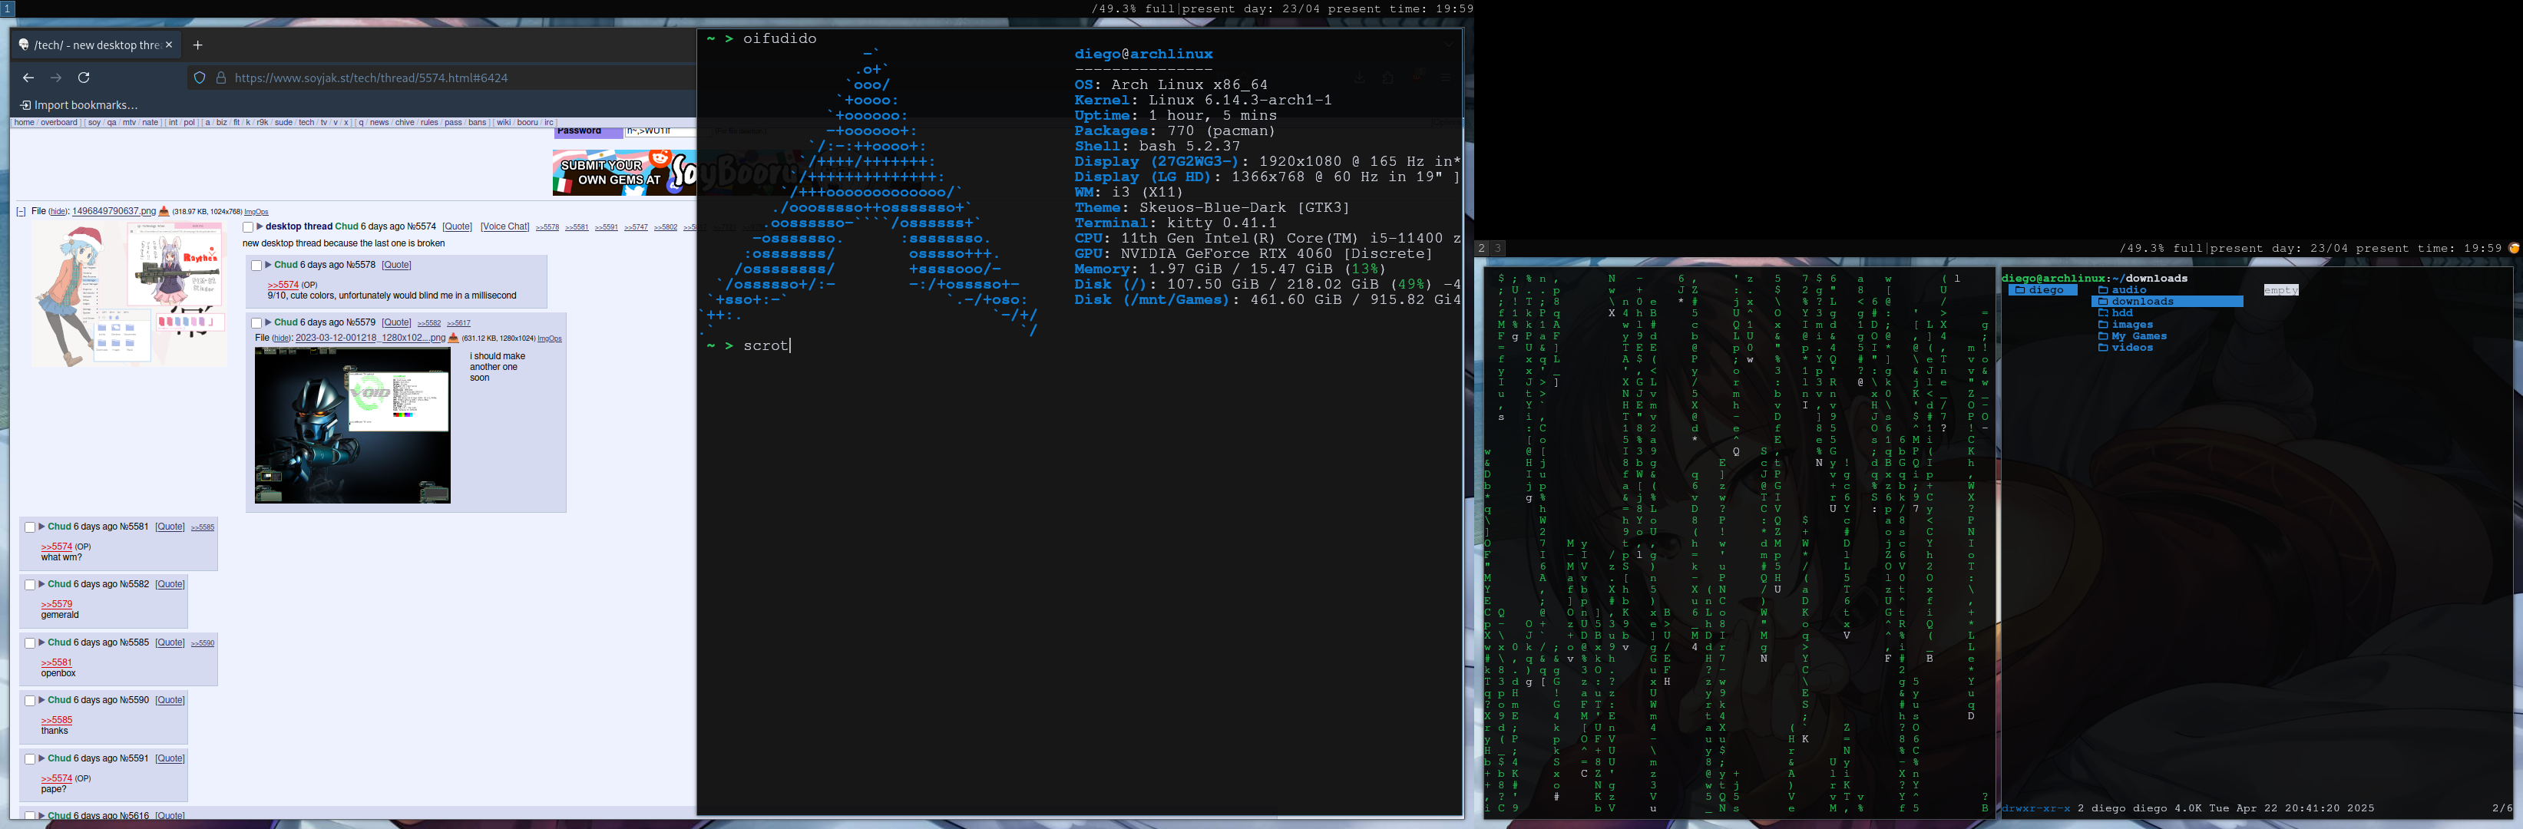Tick the checkbox for post №5574
Viewport: 2523px width, 829px height.
coord(248,227)
